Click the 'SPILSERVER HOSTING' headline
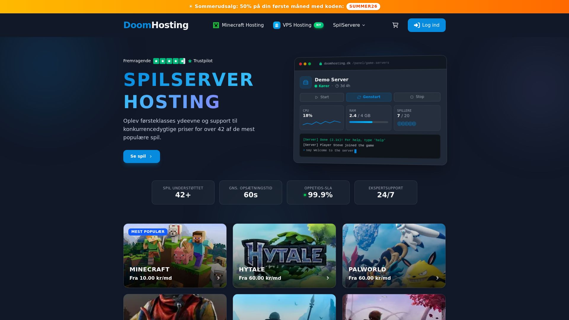 pos(188,91)
